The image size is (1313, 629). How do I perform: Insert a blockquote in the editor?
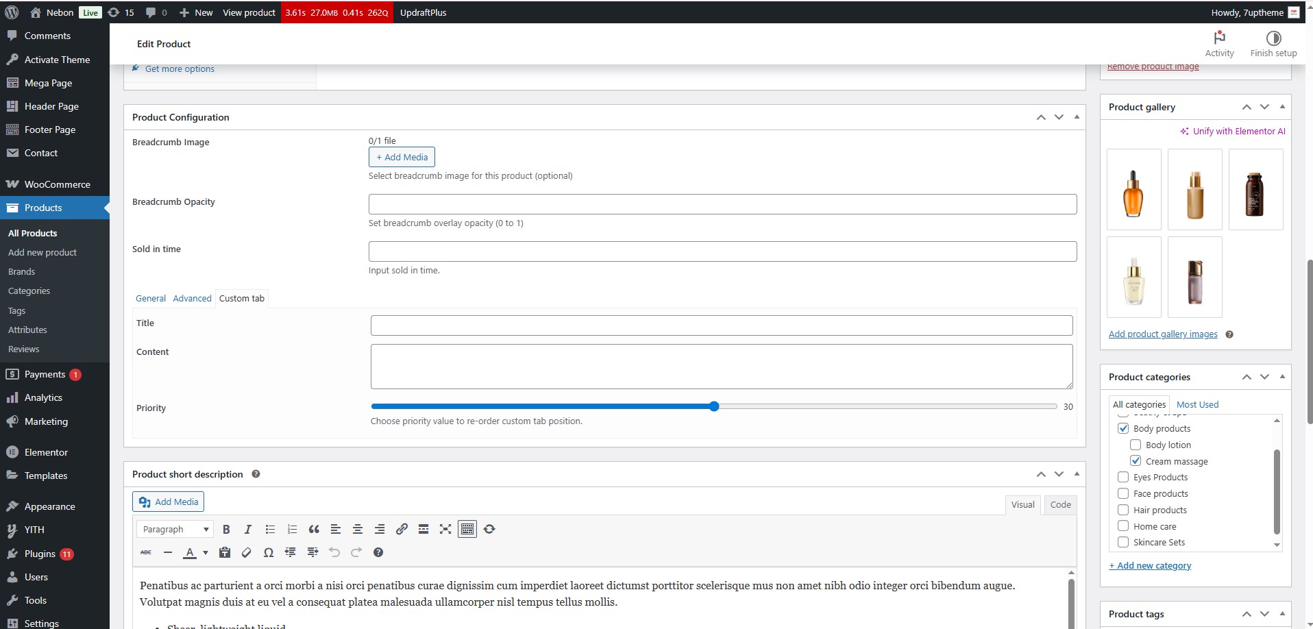pos(314,529)
